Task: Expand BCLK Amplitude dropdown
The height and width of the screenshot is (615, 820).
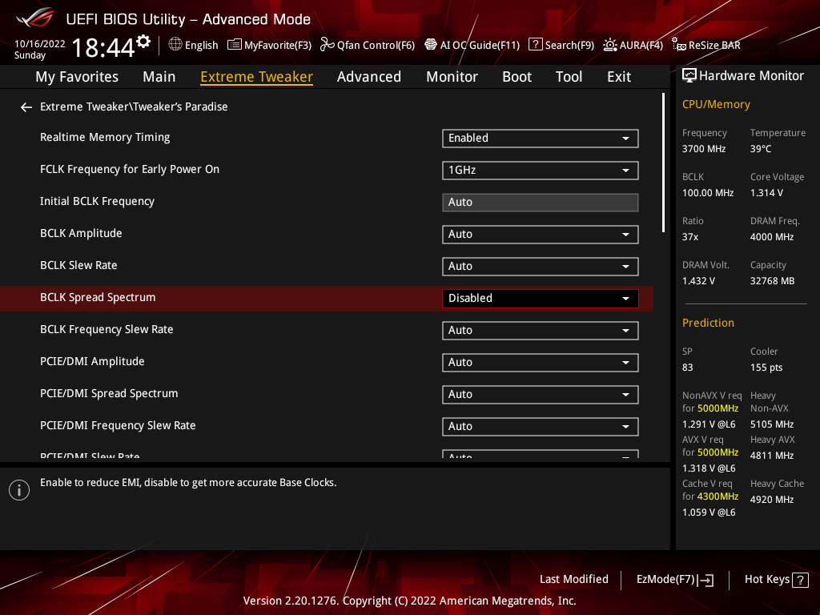Action: coord(541,235)
